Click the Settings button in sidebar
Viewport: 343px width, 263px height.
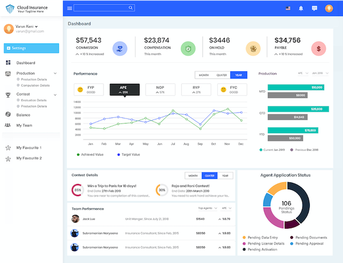pyautogui.click(x=31, y=48)
